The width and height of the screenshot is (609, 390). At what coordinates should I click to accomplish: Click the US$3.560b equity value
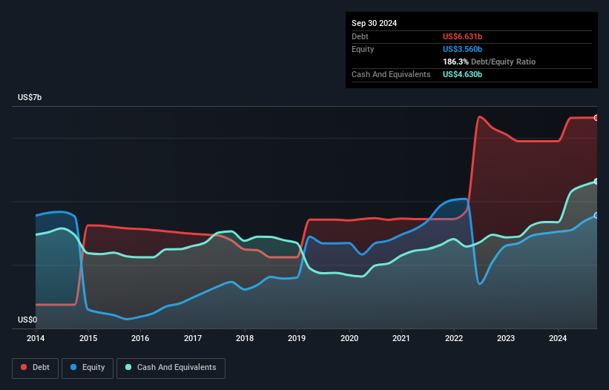pyautogui.click(x=462, y=49)
